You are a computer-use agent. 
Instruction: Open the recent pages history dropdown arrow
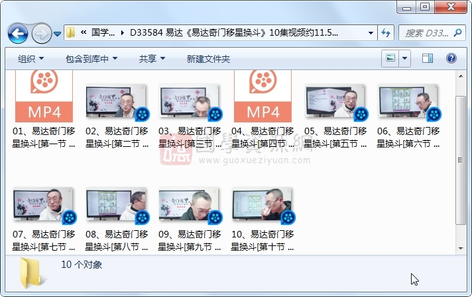[x=58, y=33]
